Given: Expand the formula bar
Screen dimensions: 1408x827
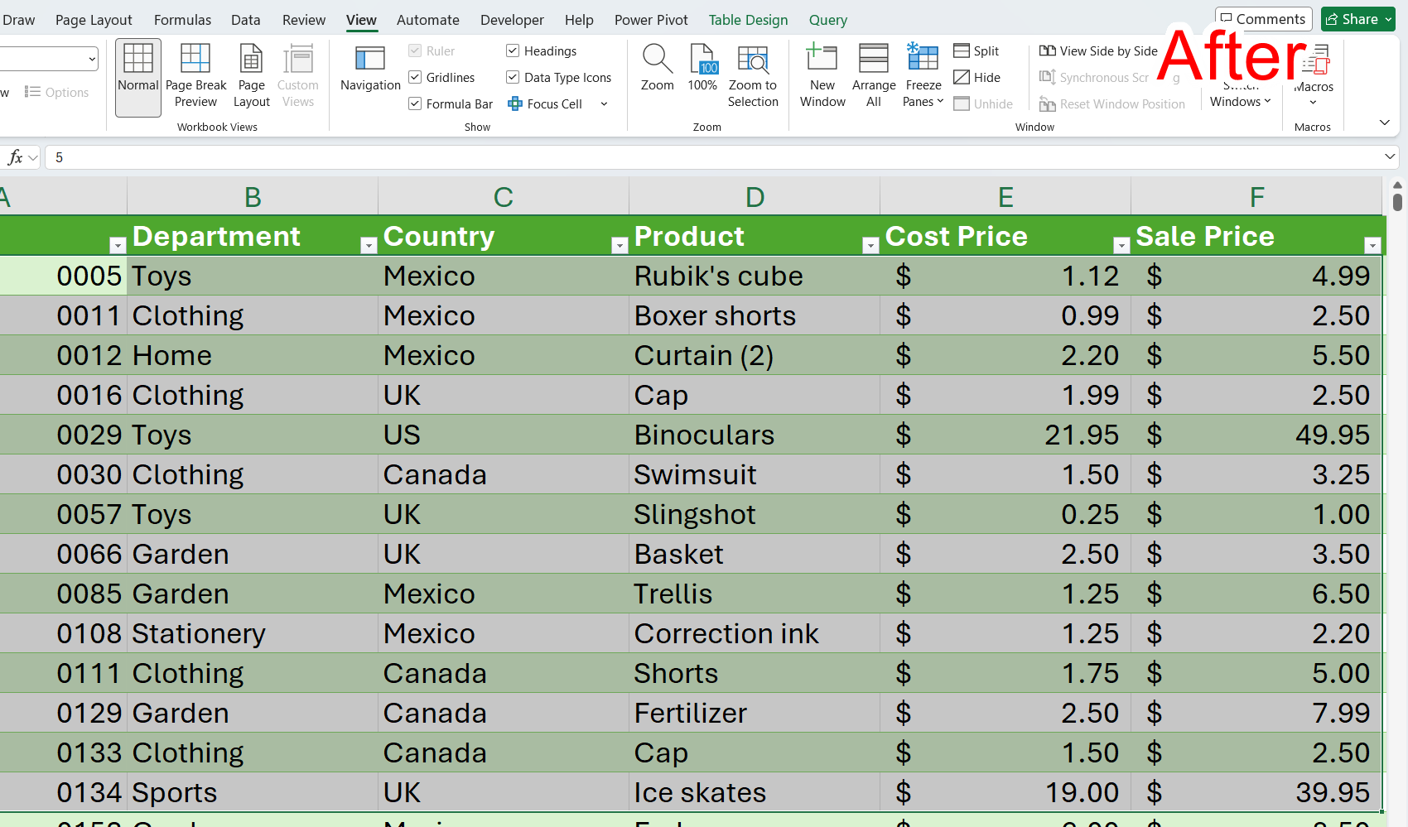Looking at the screenshot, I should point(1389,157).
